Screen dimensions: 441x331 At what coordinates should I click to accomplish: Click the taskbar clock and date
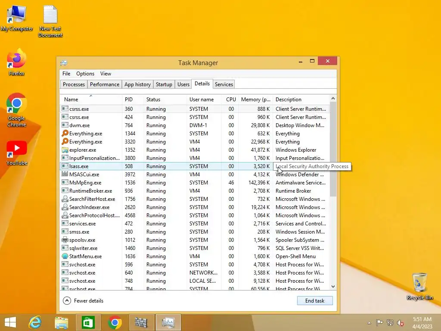(x=422, y=322)
